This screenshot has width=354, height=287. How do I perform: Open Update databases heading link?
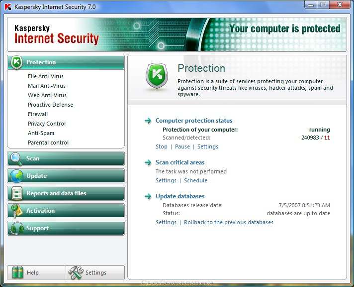click(x=180, y=196)
